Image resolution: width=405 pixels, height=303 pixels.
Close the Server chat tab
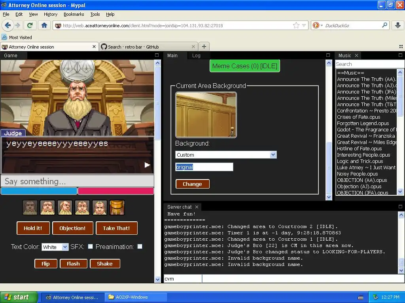coord(197,207)
